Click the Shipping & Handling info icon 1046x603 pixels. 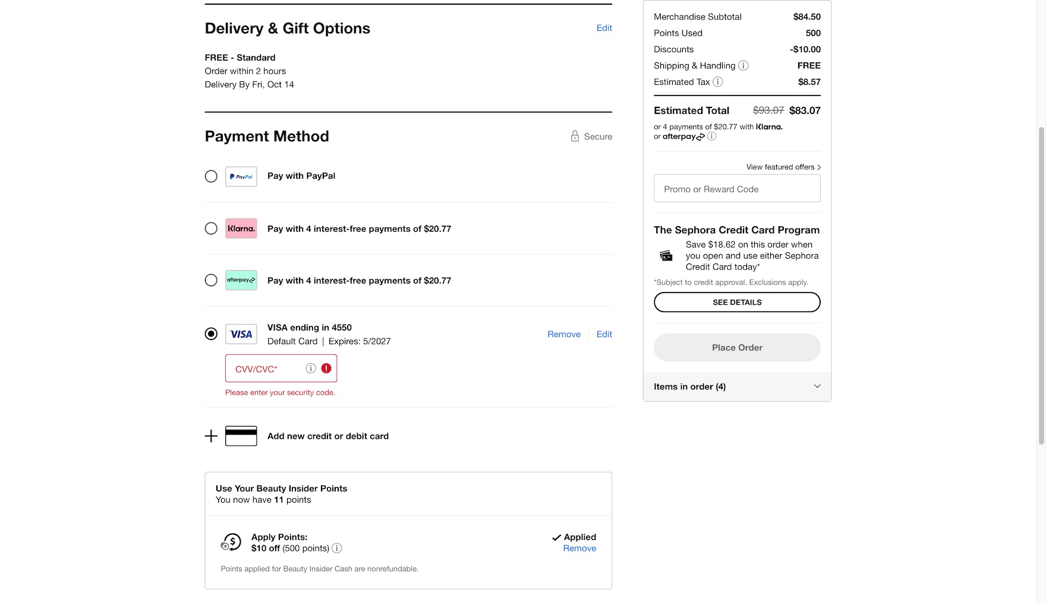743,66
